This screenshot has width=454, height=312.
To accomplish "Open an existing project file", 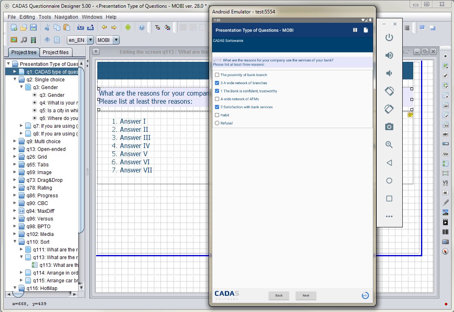I will tap(24, 28).
